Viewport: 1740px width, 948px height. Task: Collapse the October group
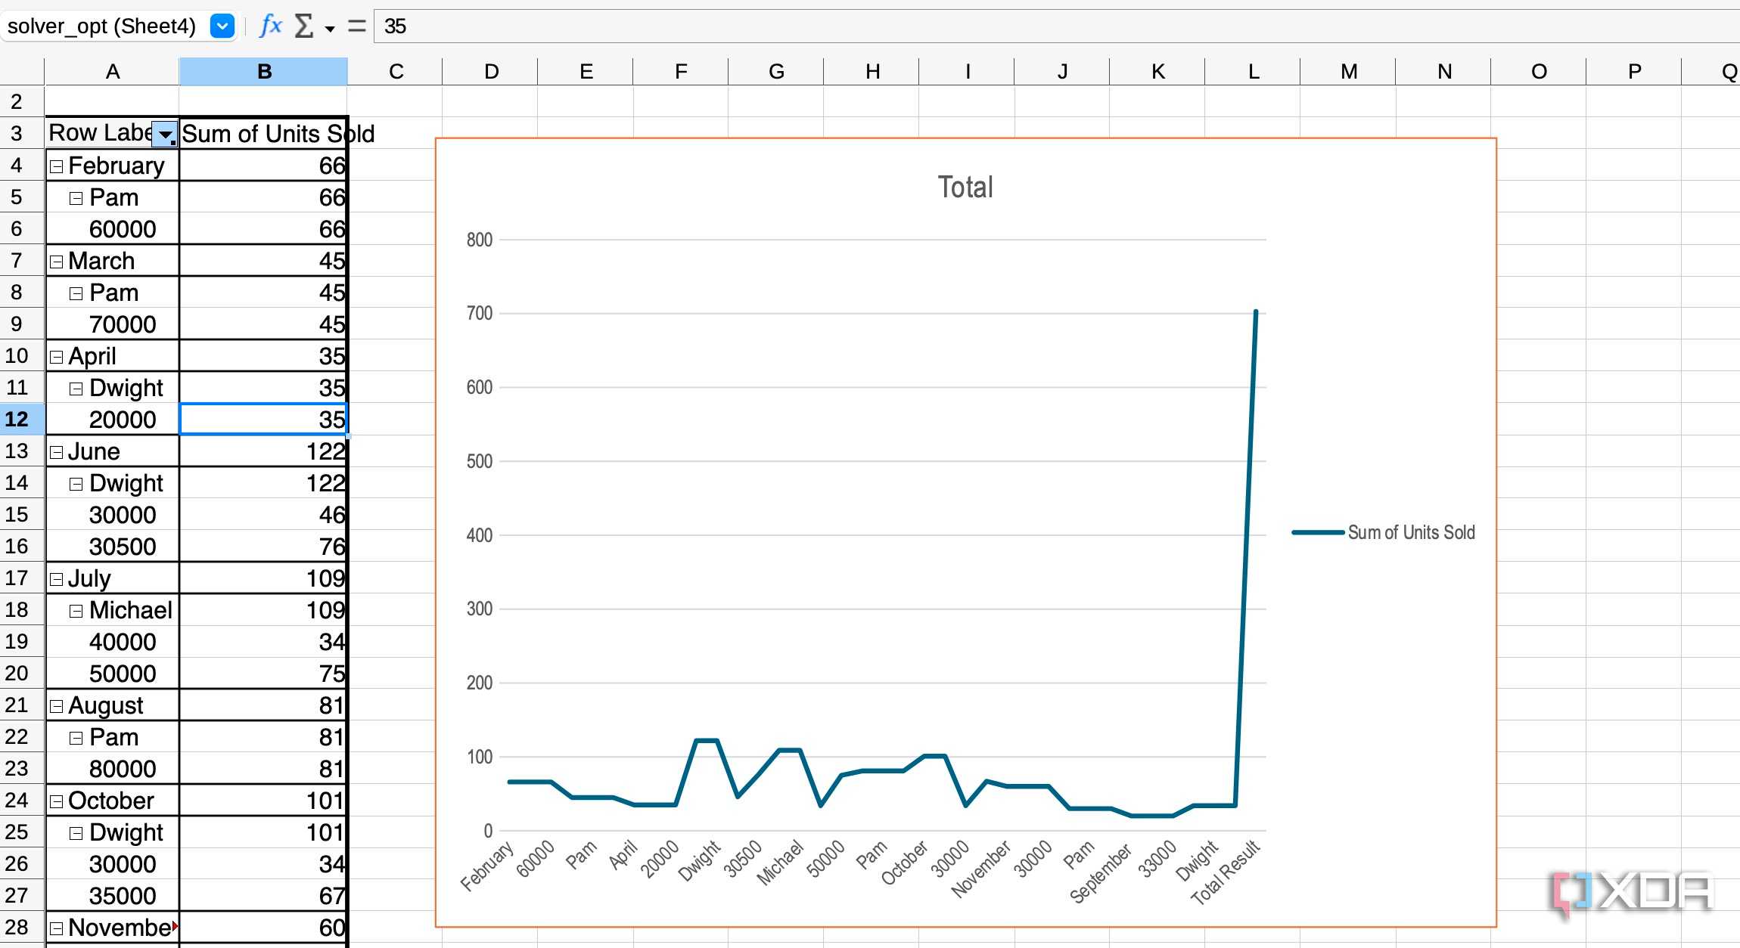tap(56, 801)
